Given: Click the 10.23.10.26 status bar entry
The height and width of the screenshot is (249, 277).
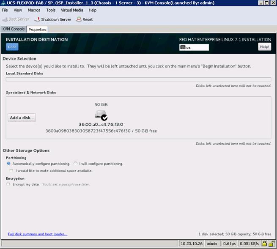Looking at the screenshot, I should (x=192, y=244).
